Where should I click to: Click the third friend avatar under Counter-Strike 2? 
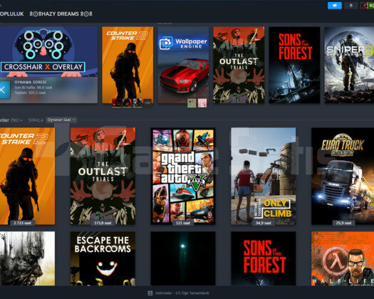pos(137,103)
